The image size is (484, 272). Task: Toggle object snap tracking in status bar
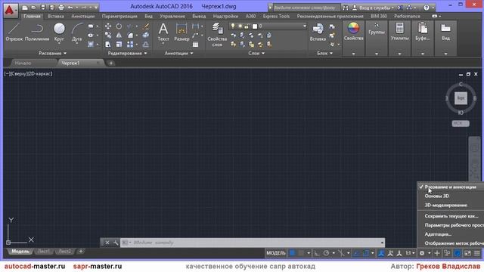coord(356,253)
